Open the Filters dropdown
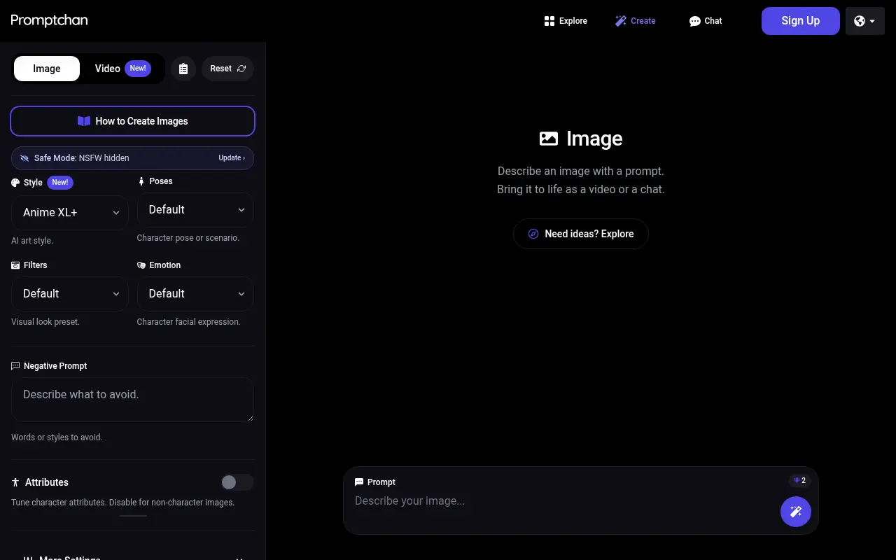The height and width of the screenshot is (560, 896). (70, 294)
